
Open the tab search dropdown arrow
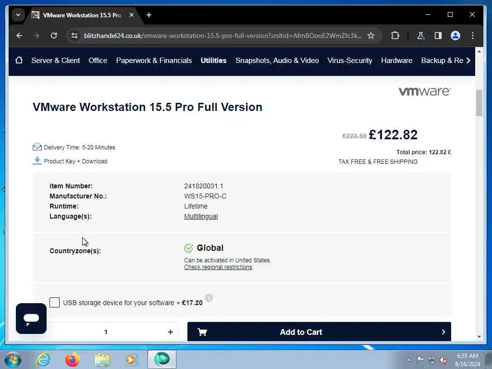tap(18, 15)
